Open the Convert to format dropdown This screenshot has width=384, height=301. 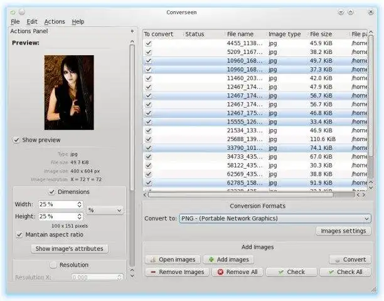[275, 218]
